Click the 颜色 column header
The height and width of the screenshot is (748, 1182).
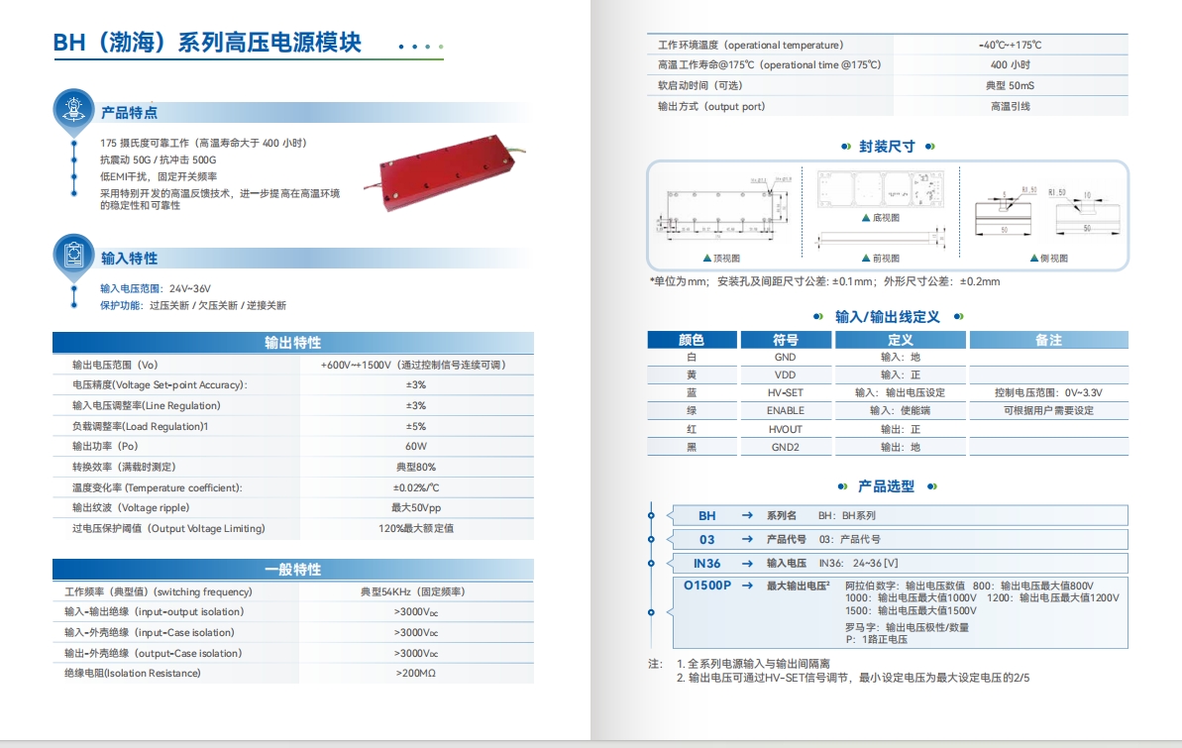691,340
